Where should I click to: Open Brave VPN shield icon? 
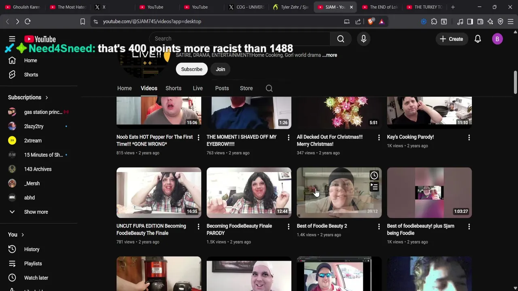pyautogui.click(x=501, y=21)
